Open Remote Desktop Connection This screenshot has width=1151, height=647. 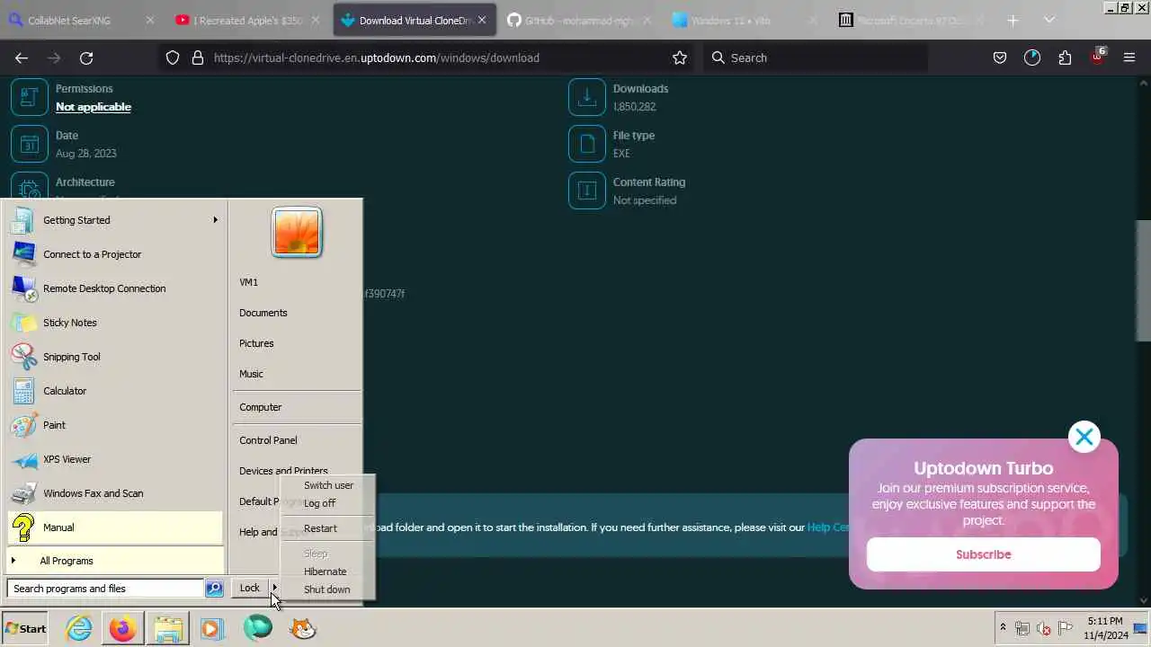(x=115, y=288)
